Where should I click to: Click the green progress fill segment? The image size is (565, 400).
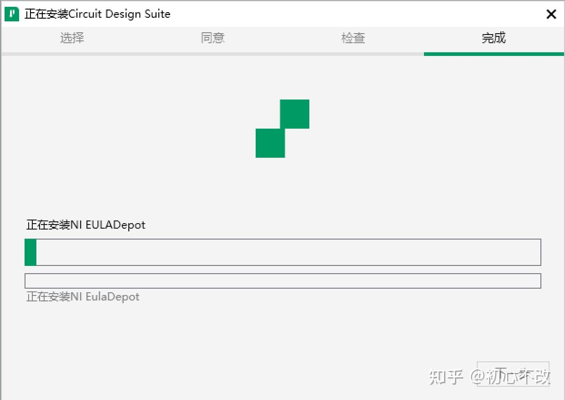click(x=30, y=252)
